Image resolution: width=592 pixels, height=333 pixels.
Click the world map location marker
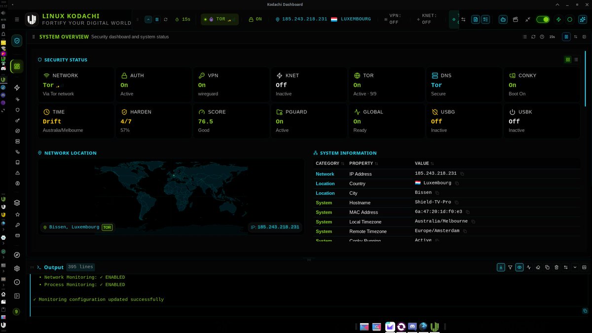coord(174,175)
